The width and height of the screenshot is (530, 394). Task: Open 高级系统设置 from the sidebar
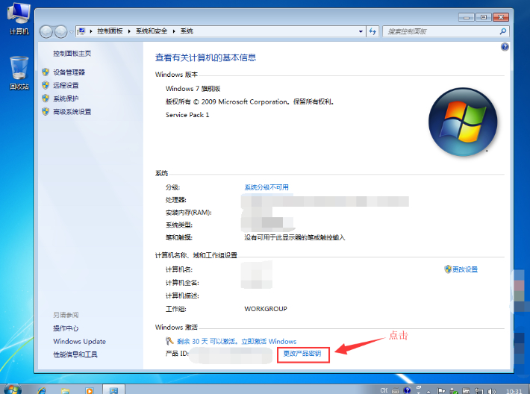[x=72, y=111]
